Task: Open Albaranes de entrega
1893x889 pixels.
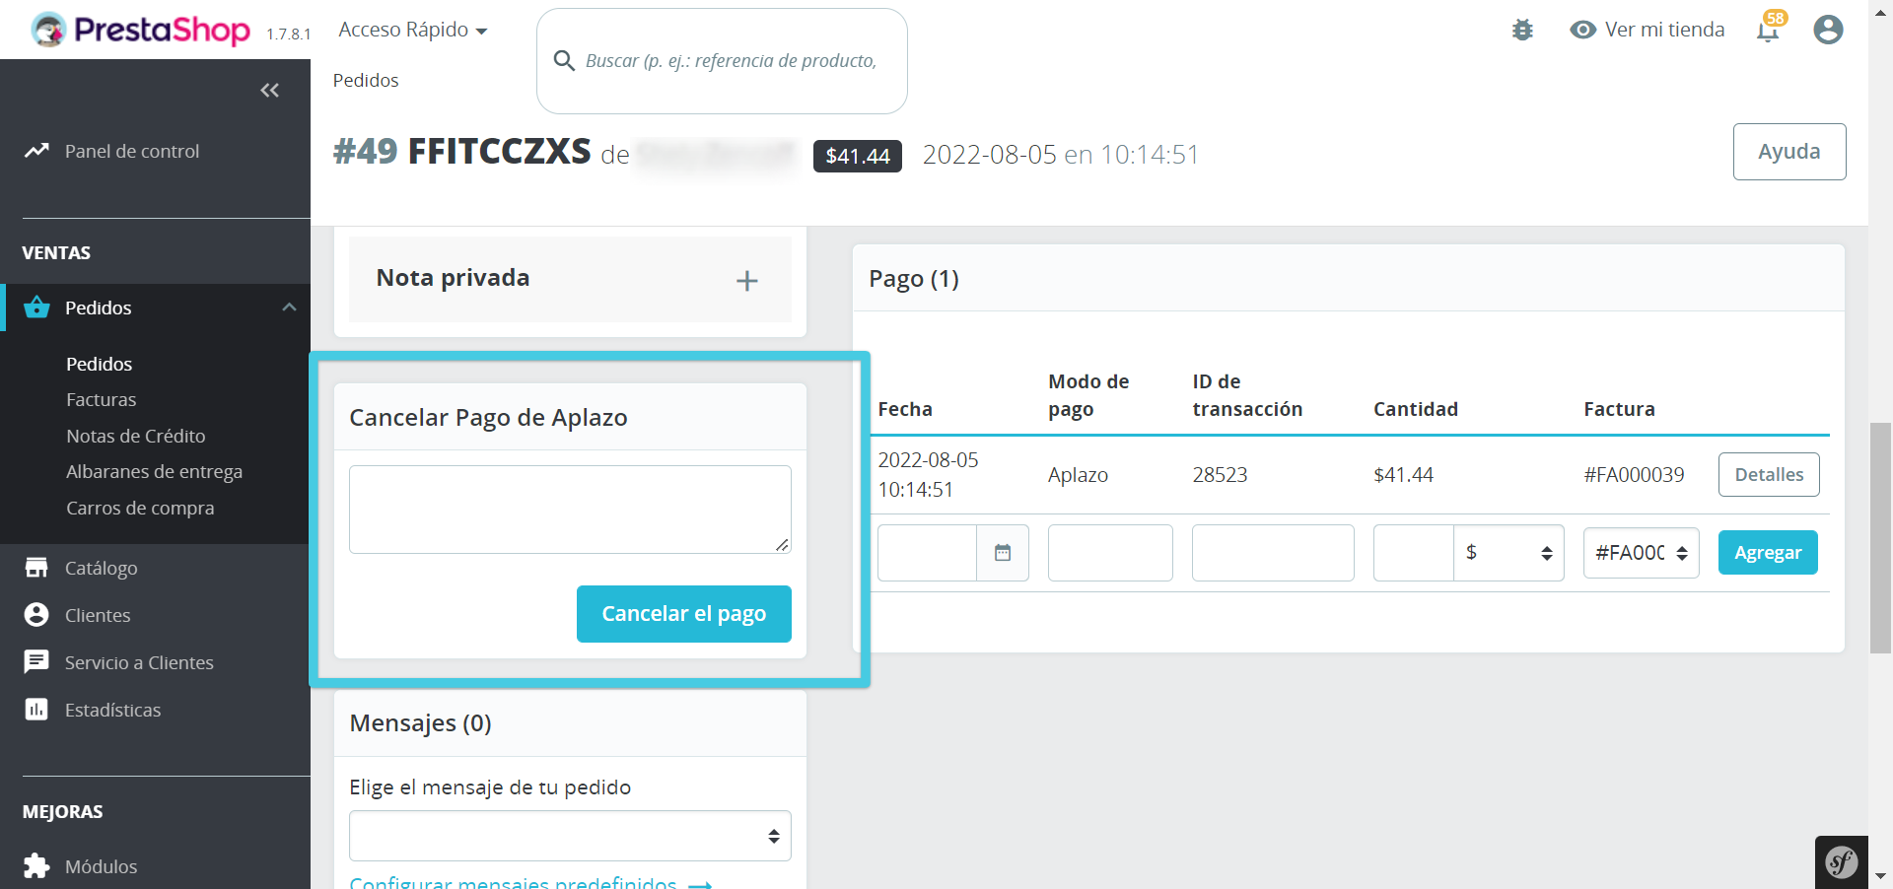Action: point(154,471)
